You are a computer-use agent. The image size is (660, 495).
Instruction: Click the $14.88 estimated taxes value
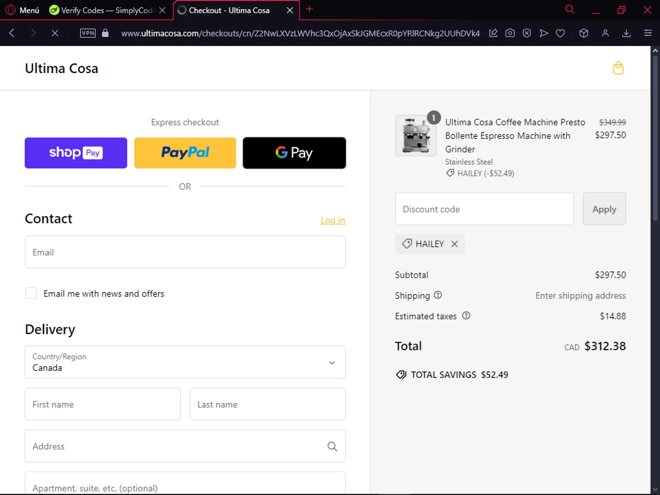(613, 316)
